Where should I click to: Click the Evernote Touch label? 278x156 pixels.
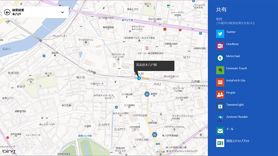click(236, 68)
